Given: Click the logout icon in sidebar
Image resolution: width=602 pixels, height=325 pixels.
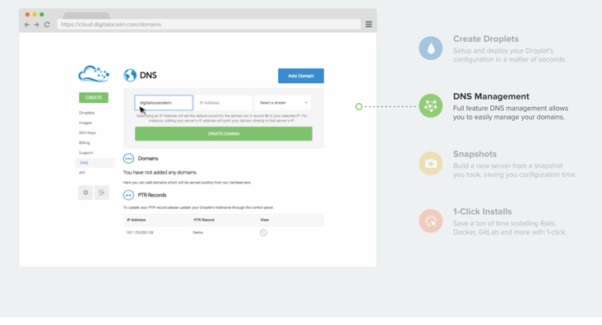Looking at the screenshot, I should pos(102,193).
